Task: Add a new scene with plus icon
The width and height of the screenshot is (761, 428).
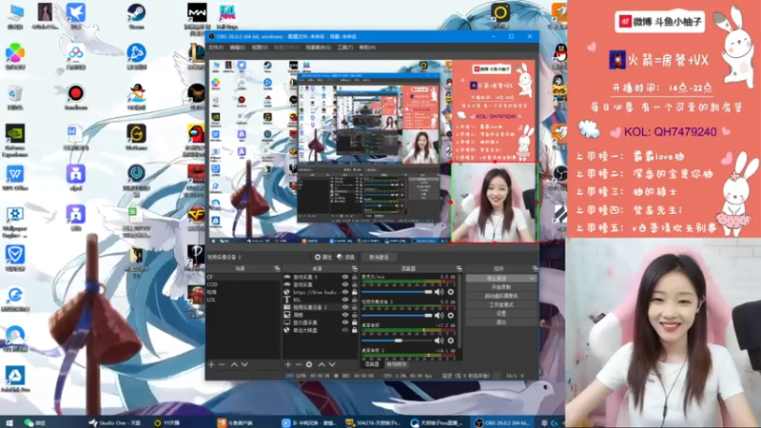Action: [211, 364]
